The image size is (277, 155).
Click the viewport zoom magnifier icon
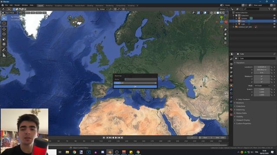click(225, 30)
